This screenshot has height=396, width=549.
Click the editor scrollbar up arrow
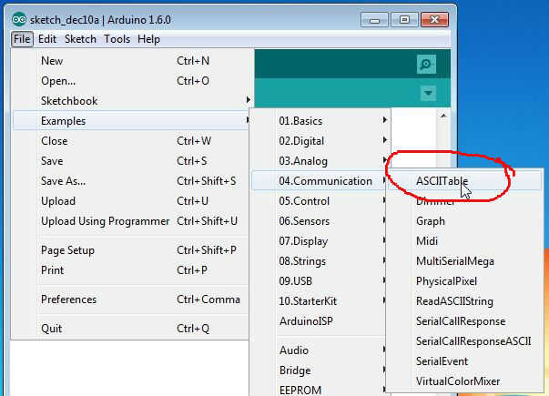pos(443,116)
